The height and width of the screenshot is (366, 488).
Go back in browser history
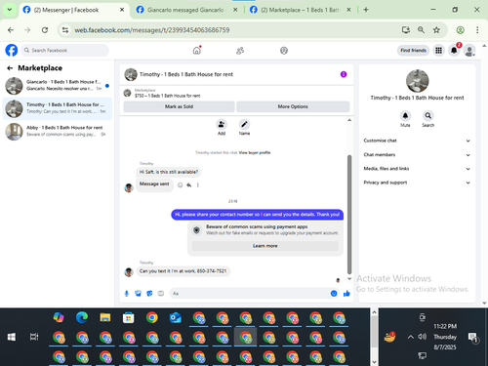click(11, 30)
